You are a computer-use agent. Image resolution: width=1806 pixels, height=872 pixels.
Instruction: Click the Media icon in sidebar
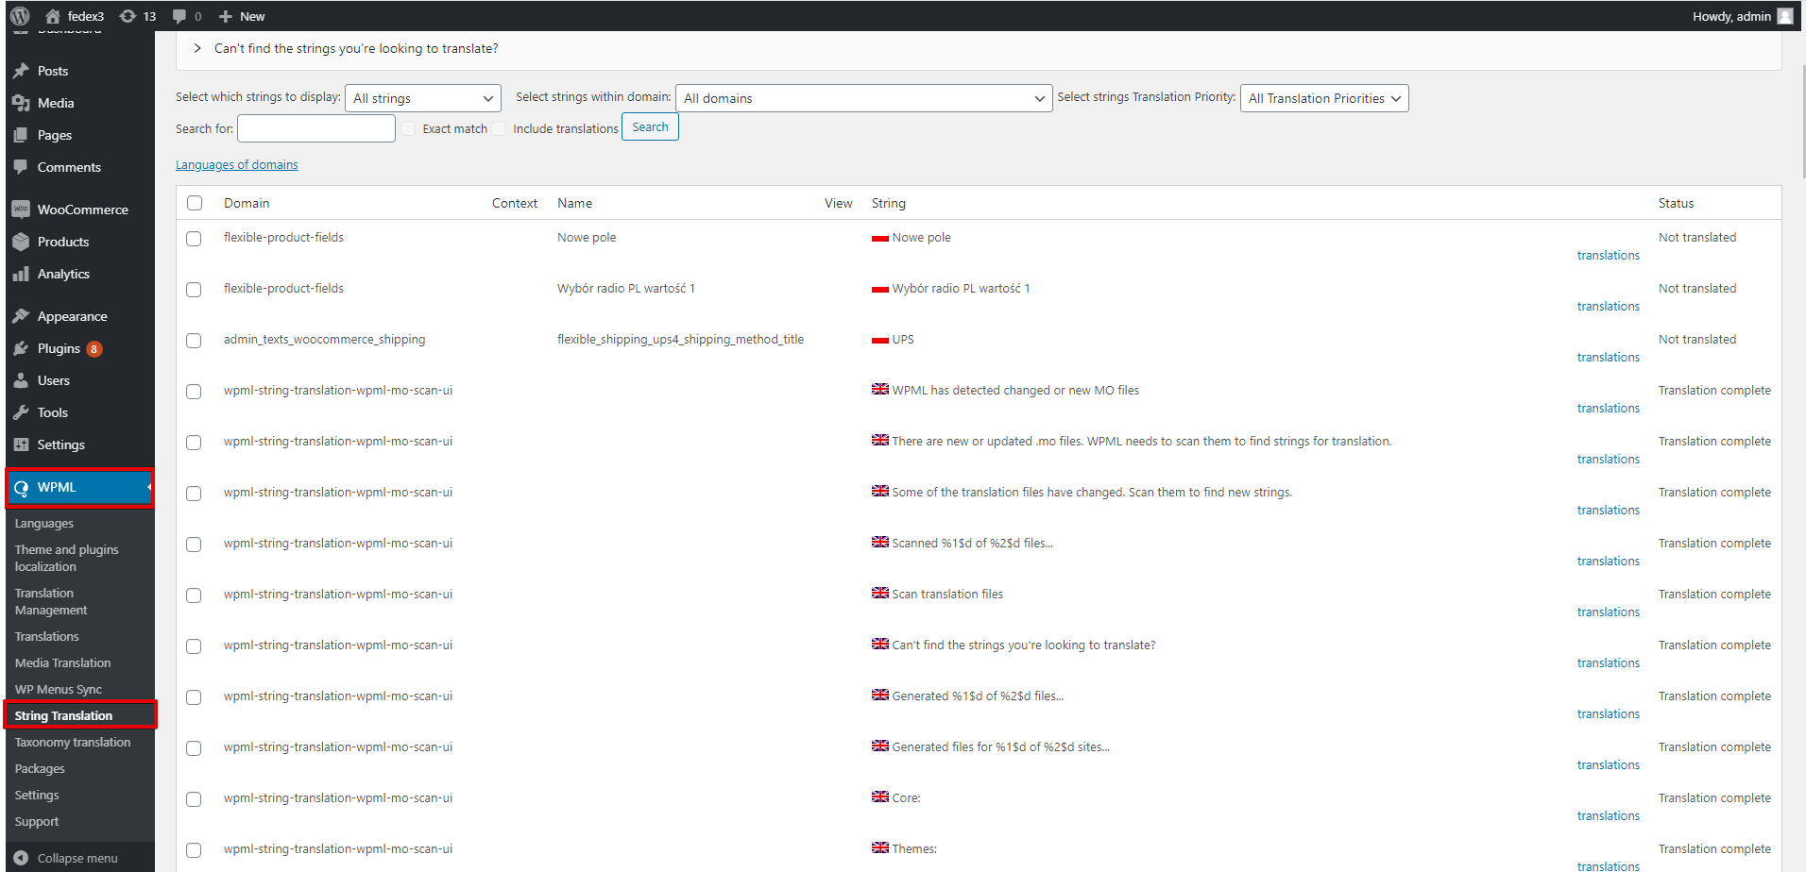click(x=21, y=103)
